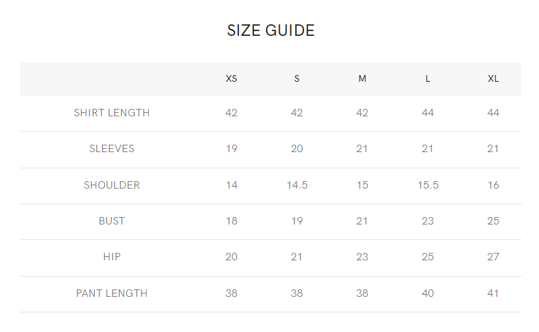Click the SLEEVES row label
Image resolution: width=539 pixels, height=332 pixels.
tap(112, 149)
